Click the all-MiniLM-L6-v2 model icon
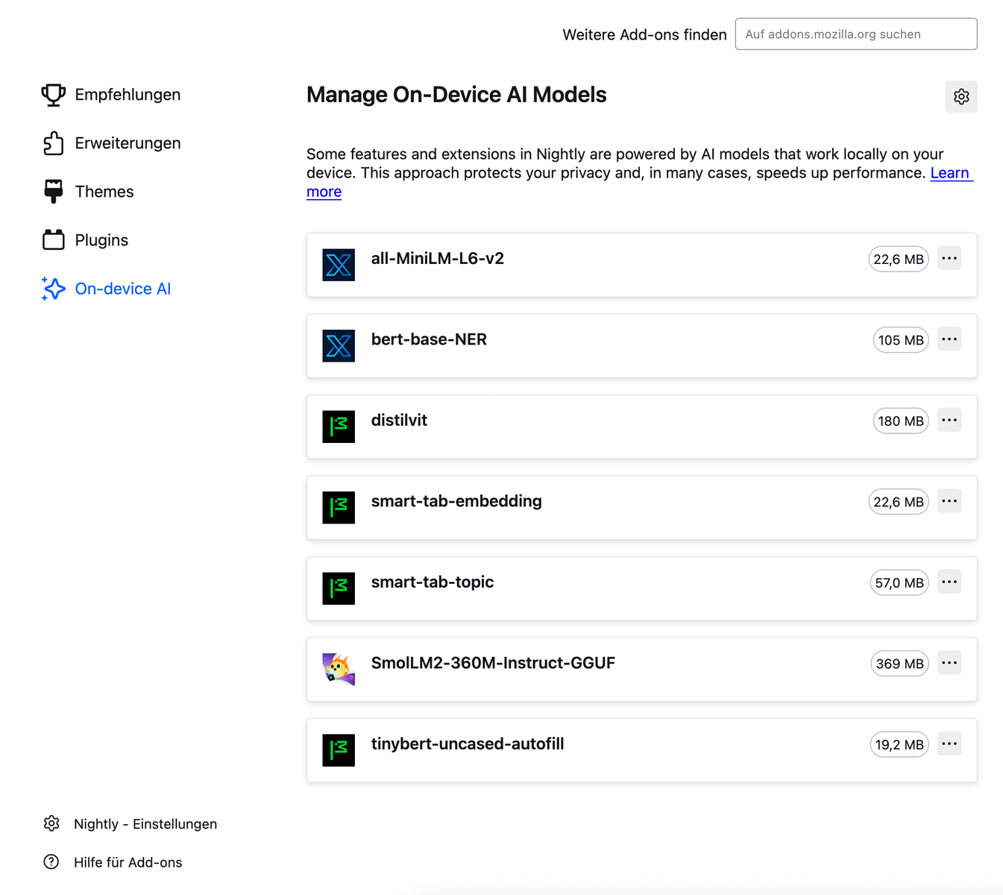 coord(339,265)
